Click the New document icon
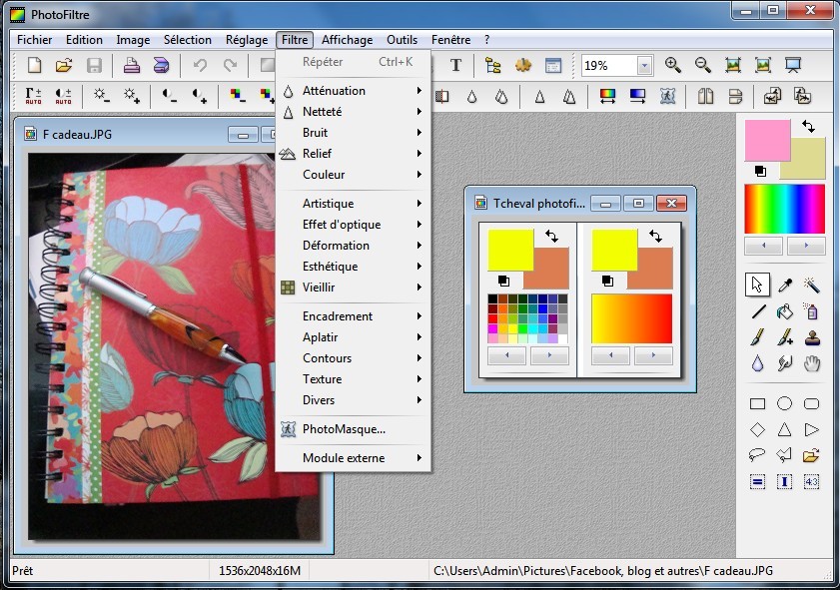Image resolution: width=840 pixels, height=590 pixels. pyautogui.click(x=34, y=65)
